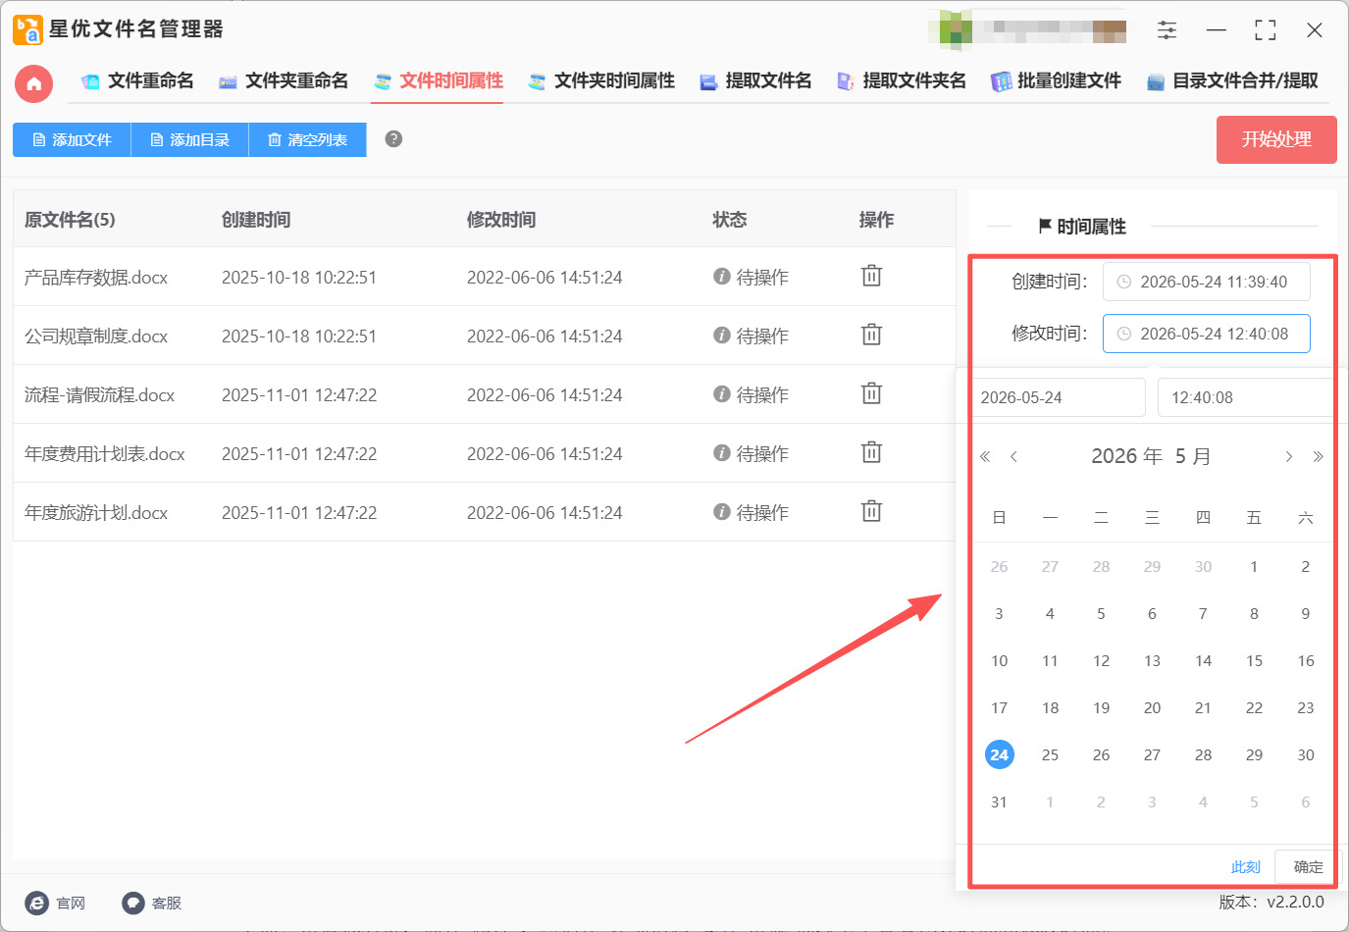The width and height of the screenshot is (1349, 932).
Task: Delete 产品库存数据.docx with trash icon
Action: tap(871, 276)
